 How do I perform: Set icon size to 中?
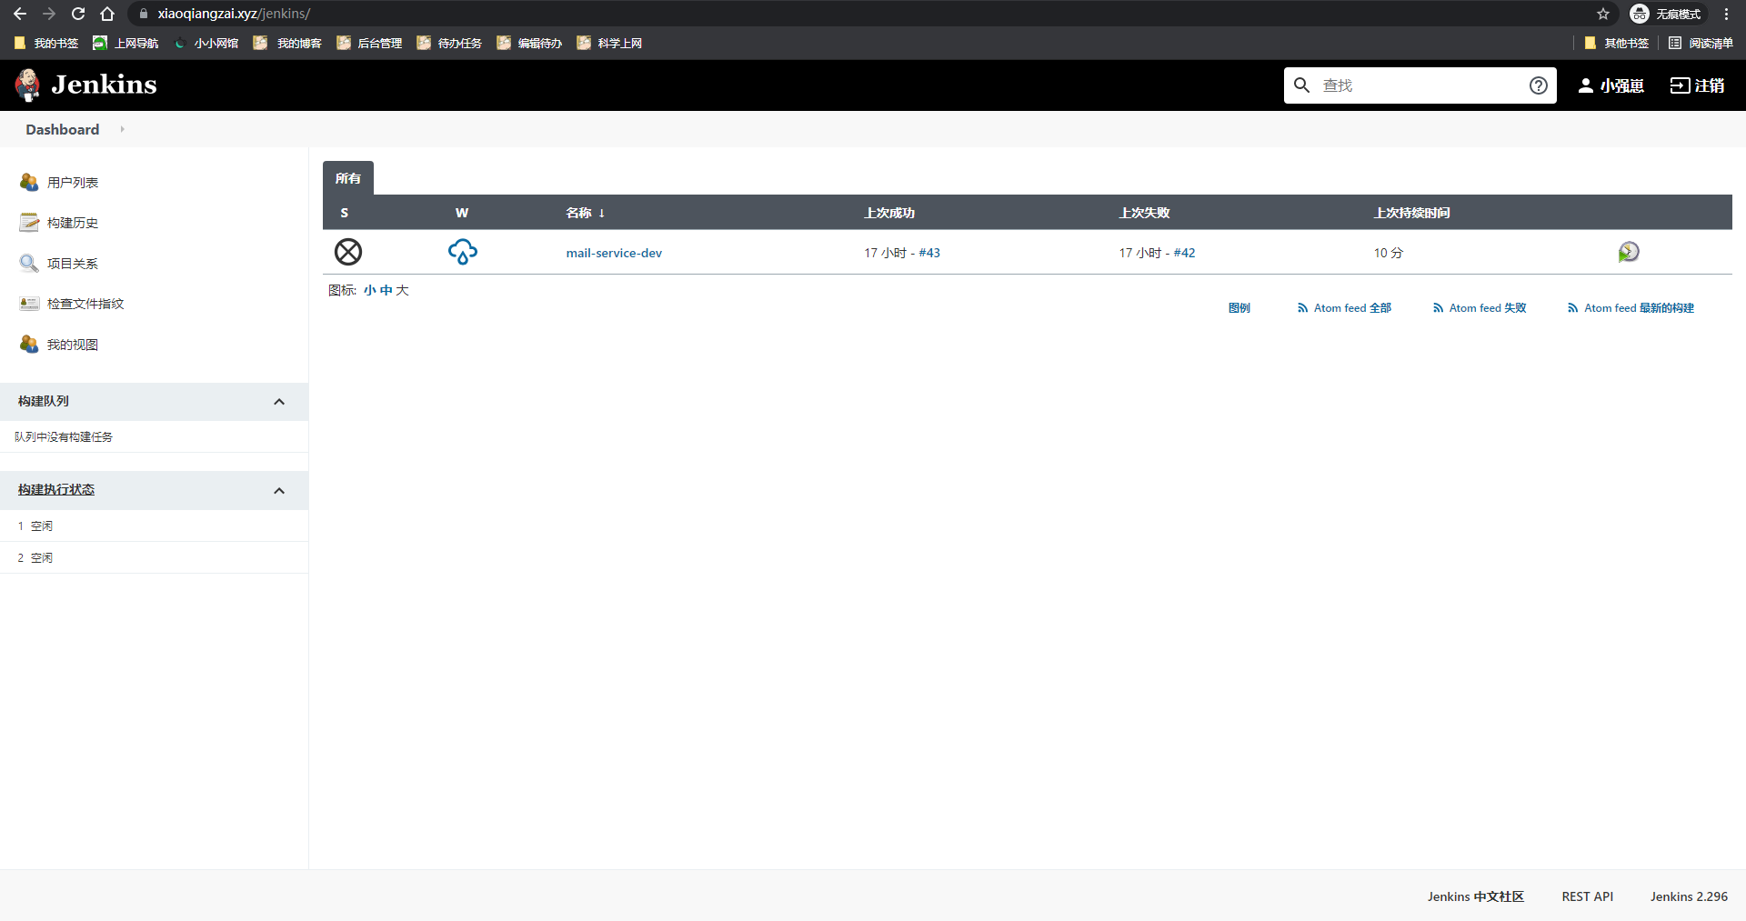386,290
